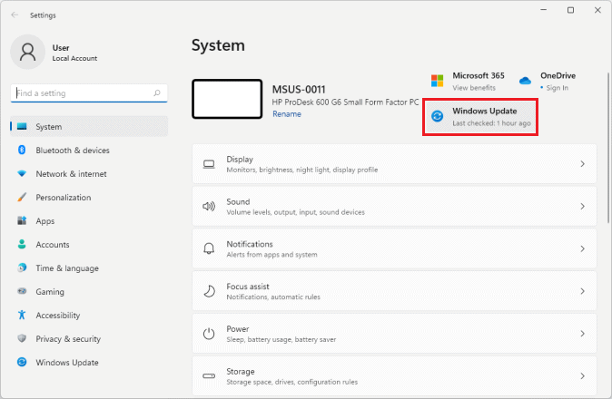612x399 pixels.
Task: Click the Microsoft 365 logo icon
Action: (x=438, y=81)
